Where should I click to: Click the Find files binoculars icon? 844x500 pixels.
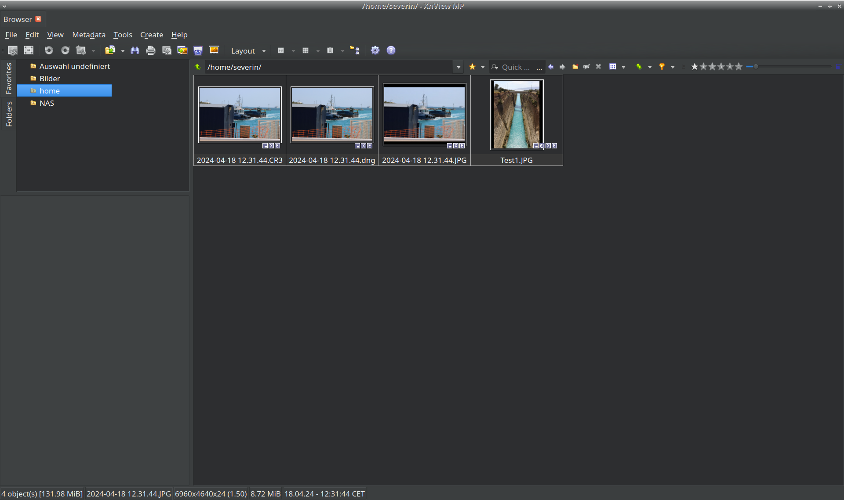point(135,50)
